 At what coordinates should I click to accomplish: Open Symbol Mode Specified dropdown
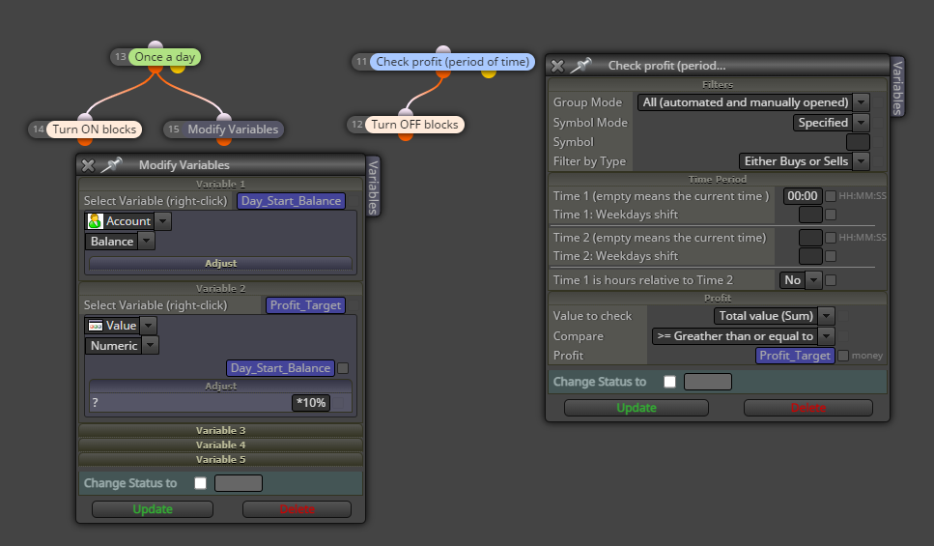pos(862,123)
